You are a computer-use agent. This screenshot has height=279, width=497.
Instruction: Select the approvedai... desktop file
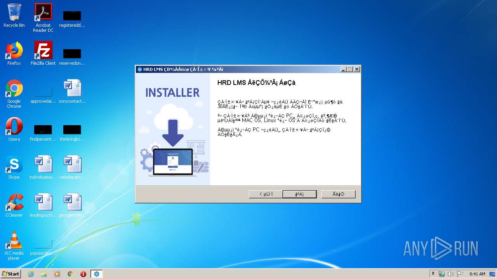coord(43,94)
